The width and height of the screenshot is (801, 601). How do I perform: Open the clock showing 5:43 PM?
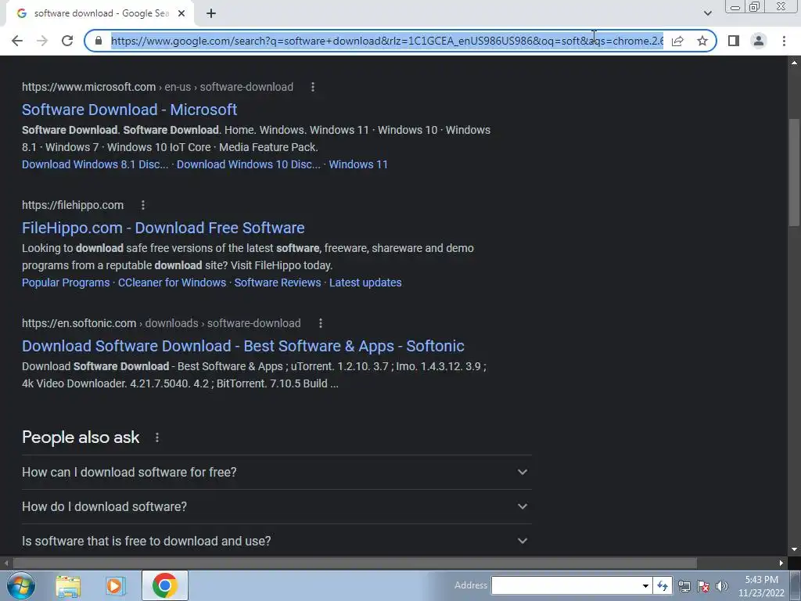[x=761, y=586]
